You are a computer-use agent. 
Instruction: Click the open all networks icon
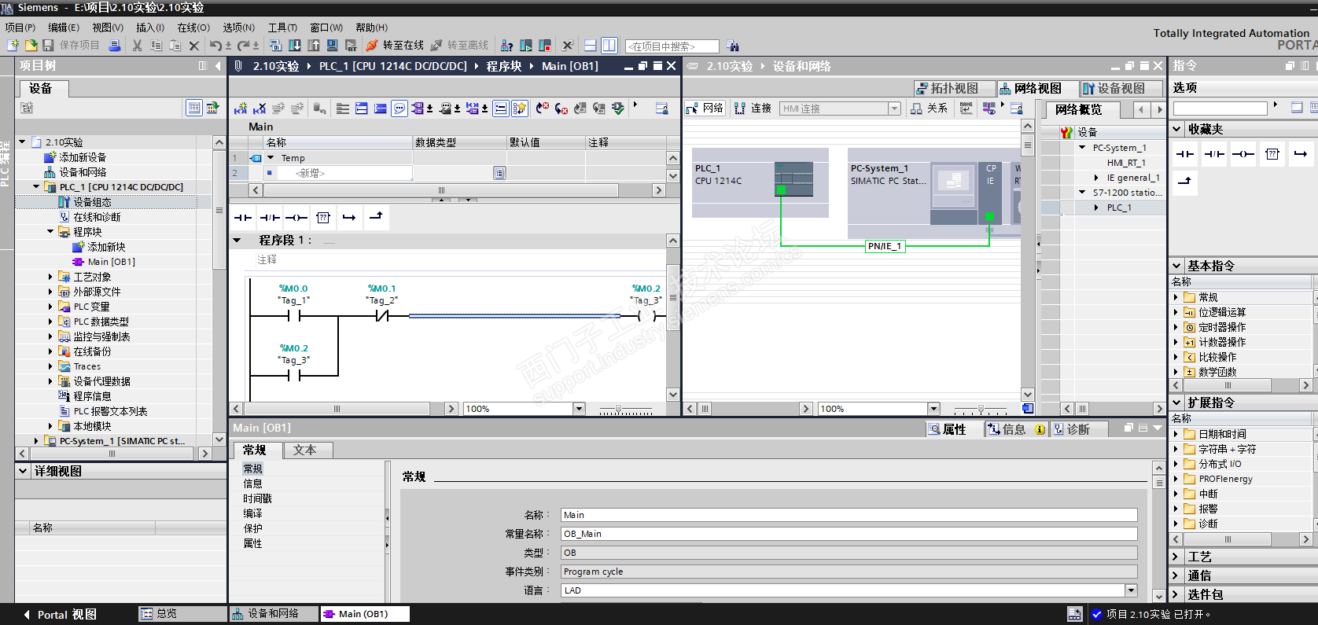[362, 108]
